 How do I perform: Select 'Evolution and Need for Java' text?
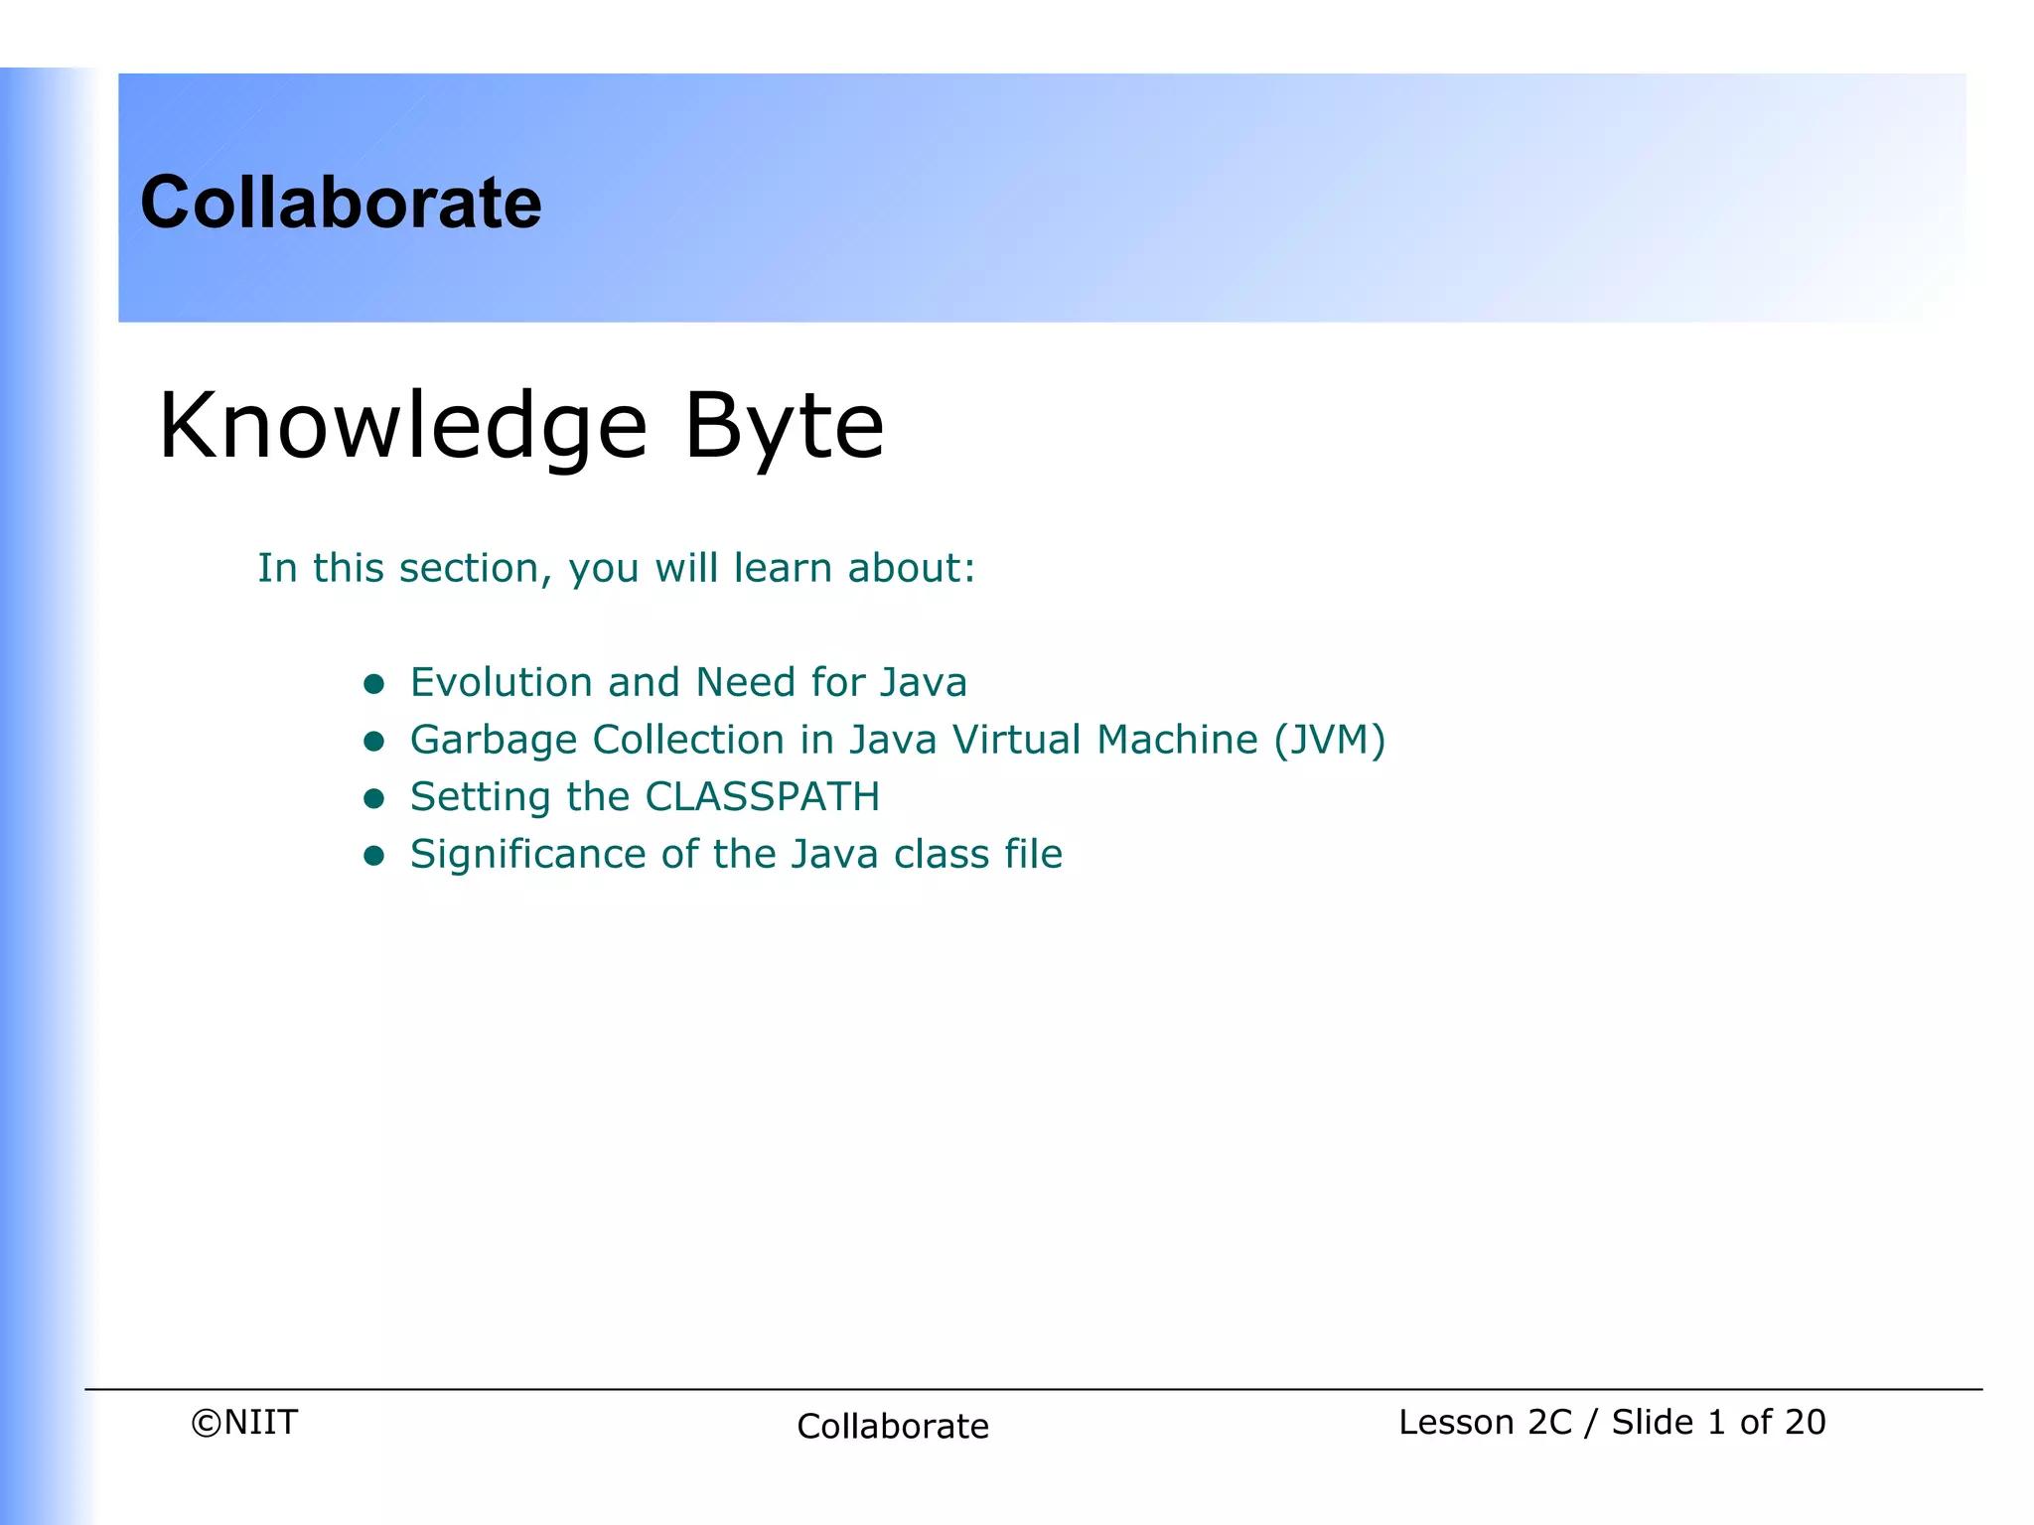(x=688, y=683)
